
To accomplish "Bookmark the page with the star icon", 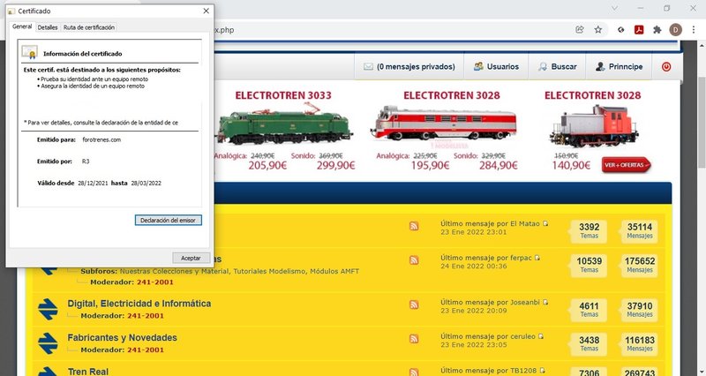I will point(598,30).
